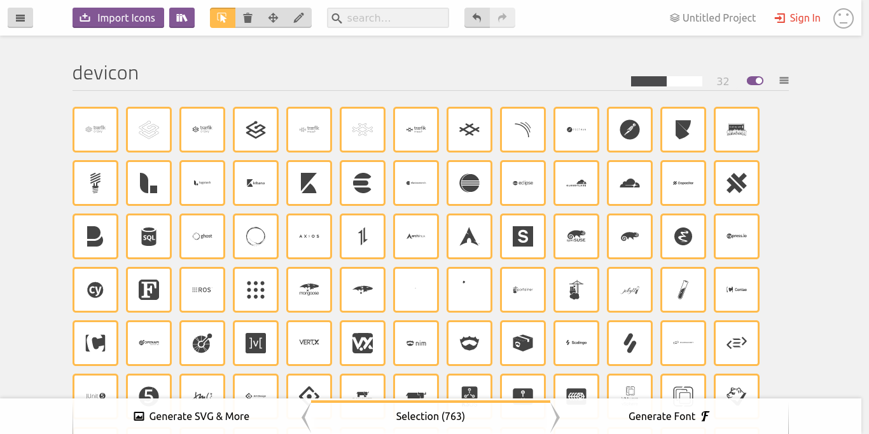Deselect the SQL database cylinder icon
The height and width of the screenshot is (434, 869).
(x=149, y=236)
